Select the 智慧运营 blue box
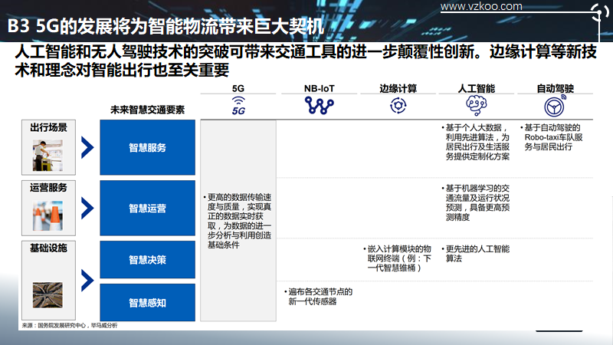Viewport: 613px width, 345px height. coord(147,208)
